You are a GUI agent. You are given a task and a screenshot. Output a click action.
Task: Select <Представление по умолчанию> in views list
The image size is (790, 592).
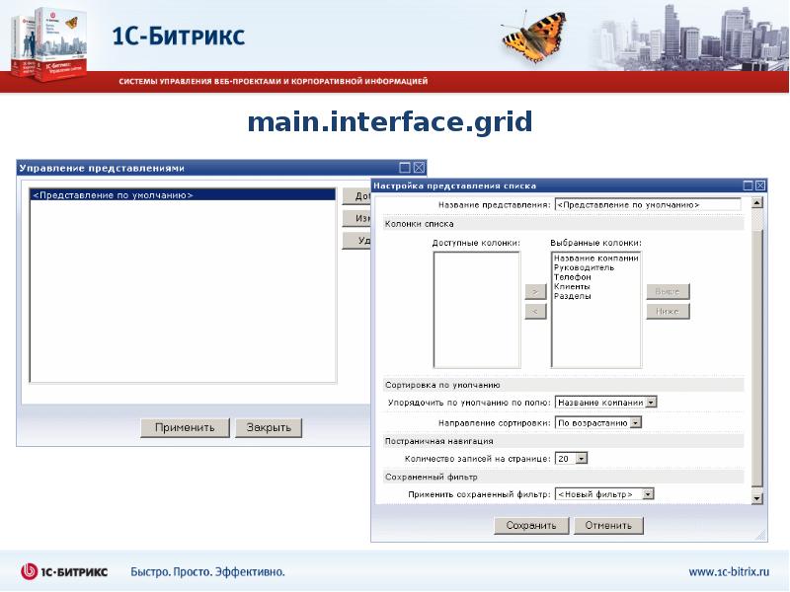click(x=183, y=194)
